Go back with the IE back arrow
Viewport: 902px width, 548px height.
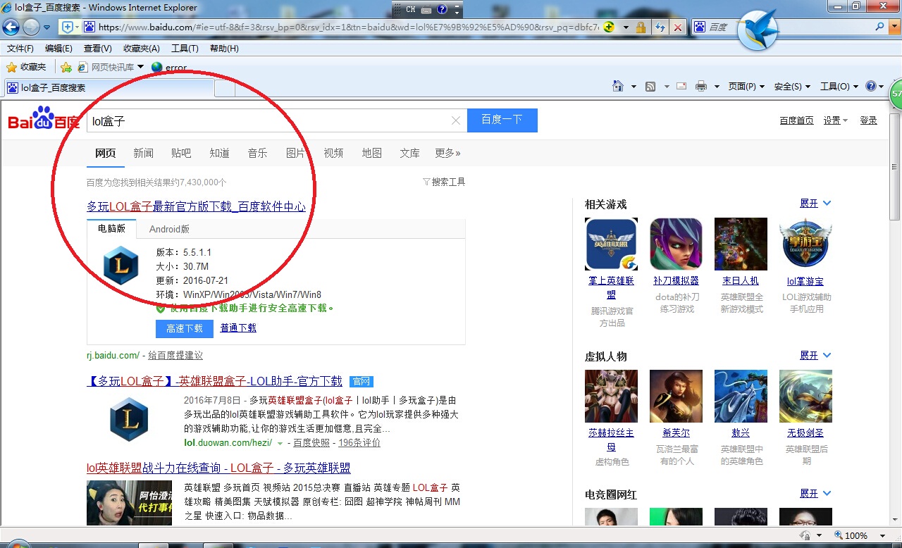tap(11, 27)
